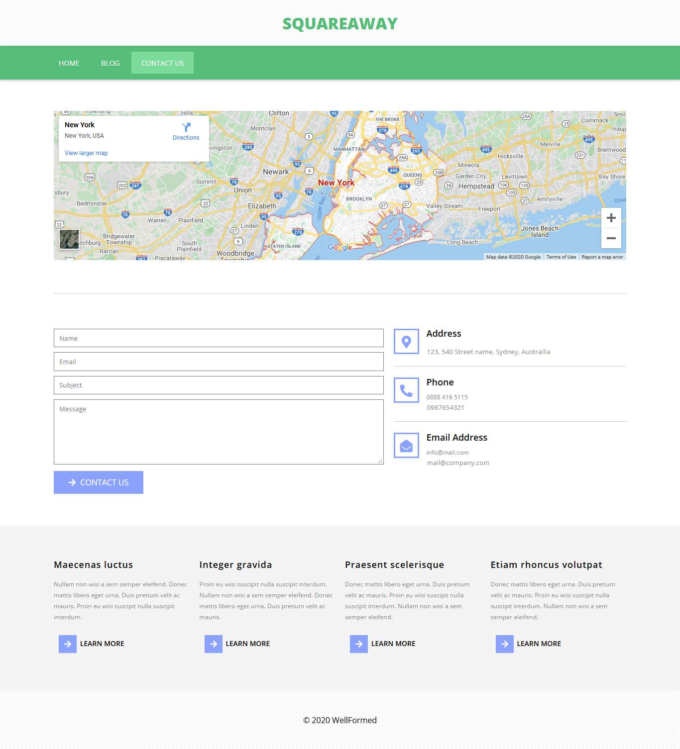Click the Integer gravida heading
The width and height of the screenshot is (680, 749).
pos(235,565)
